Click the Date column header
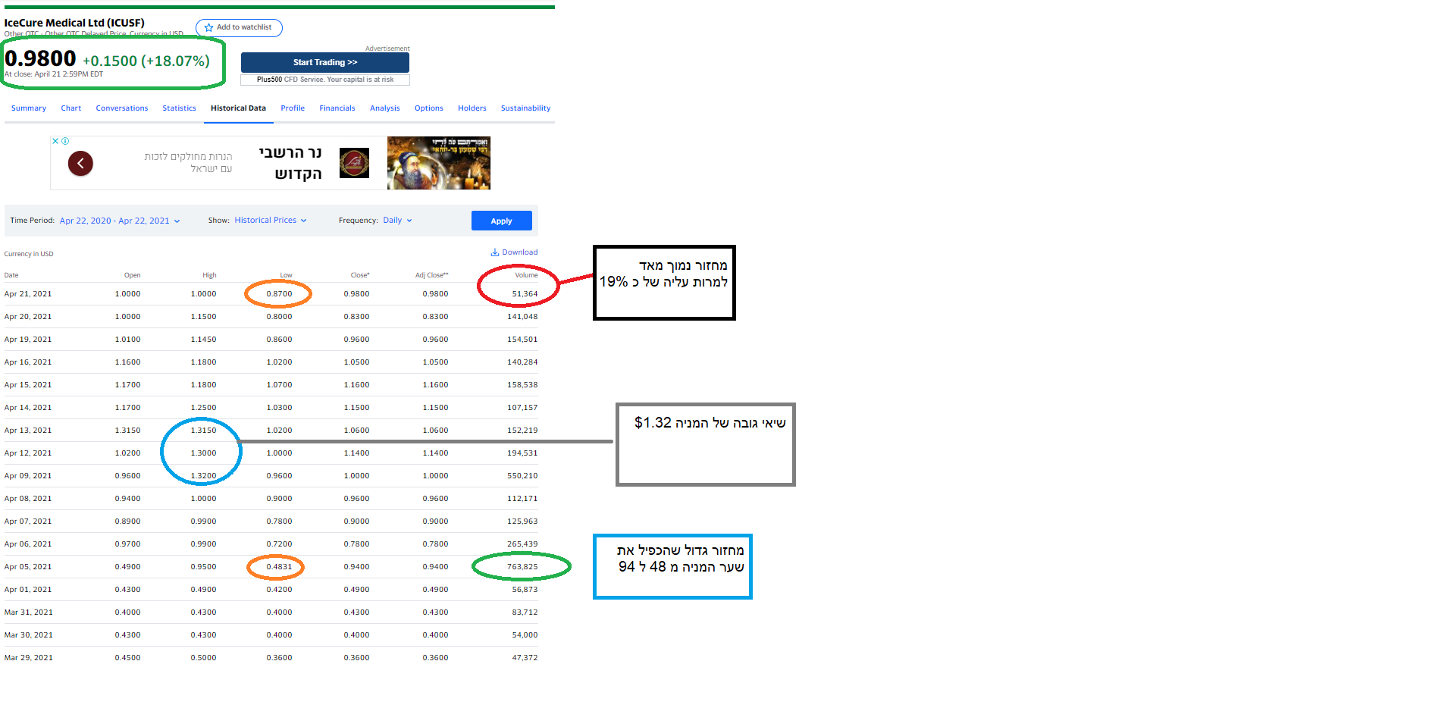Screen dimensions: 1435x708 [x=11, y=275]
